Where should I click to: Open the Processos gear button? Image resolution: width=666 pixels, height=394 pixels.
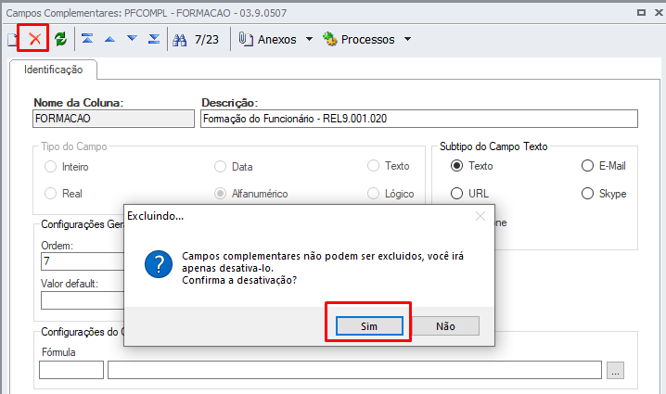point(359,40)
